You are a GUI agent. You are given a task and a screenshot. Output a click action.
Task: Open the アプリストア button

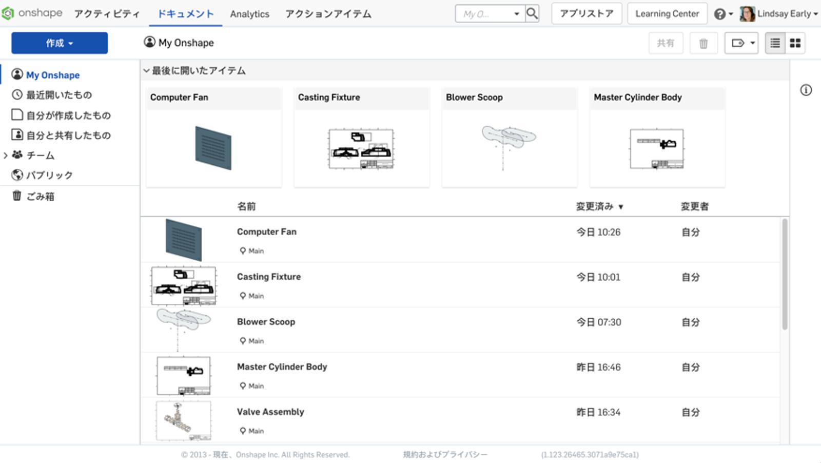click(586, 14)
